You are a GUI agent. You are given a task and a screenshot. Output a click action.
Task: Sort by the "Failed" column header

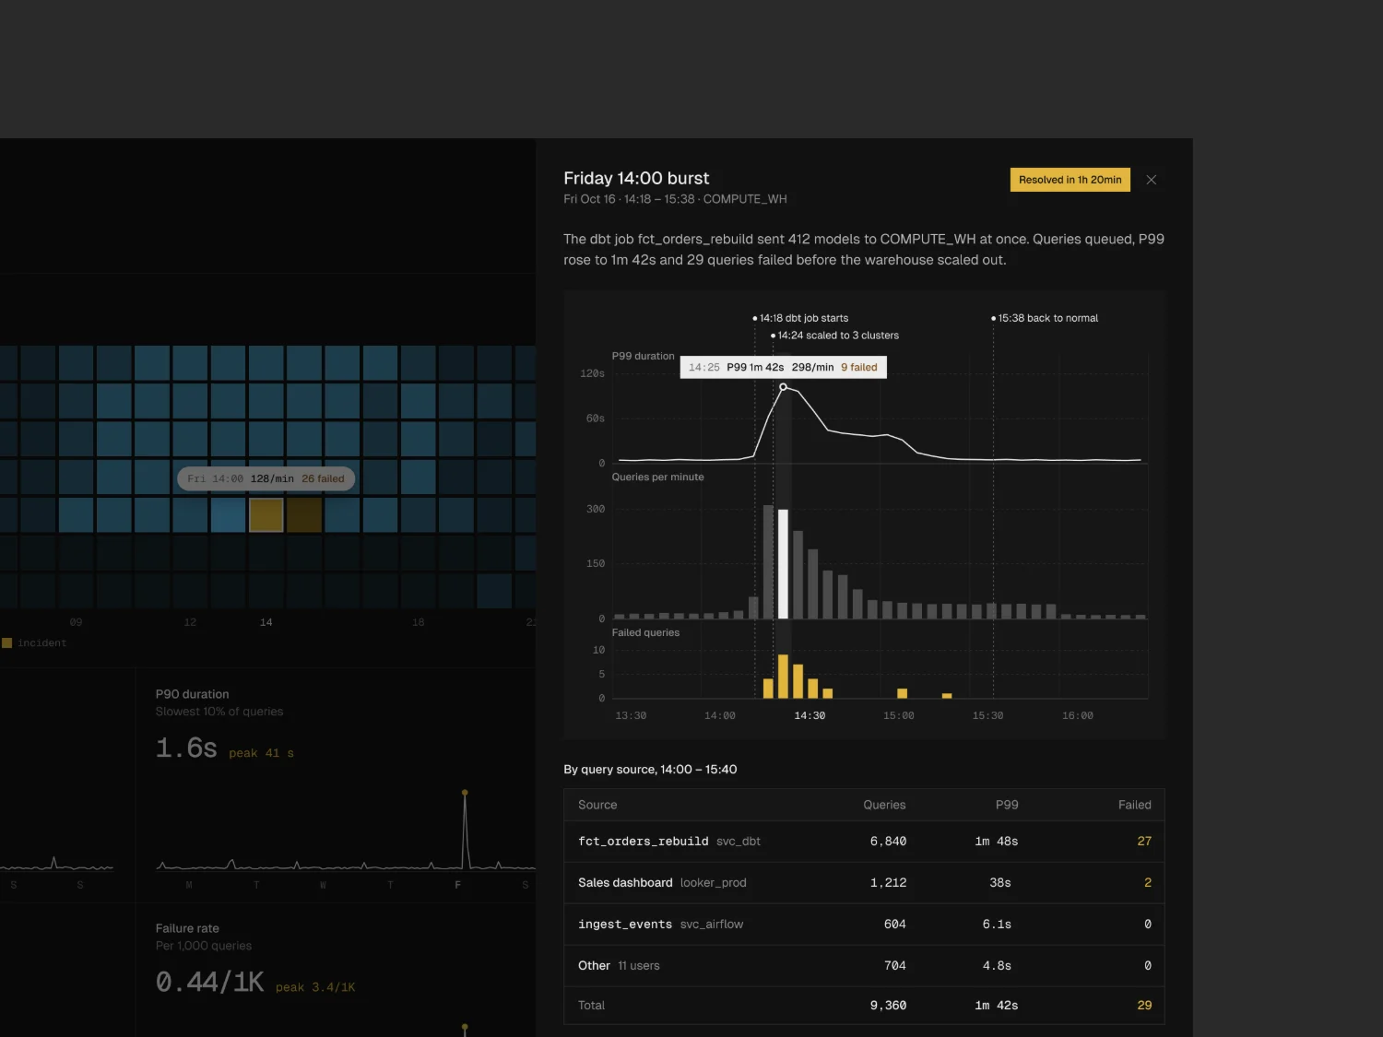tap(1135, 805)
